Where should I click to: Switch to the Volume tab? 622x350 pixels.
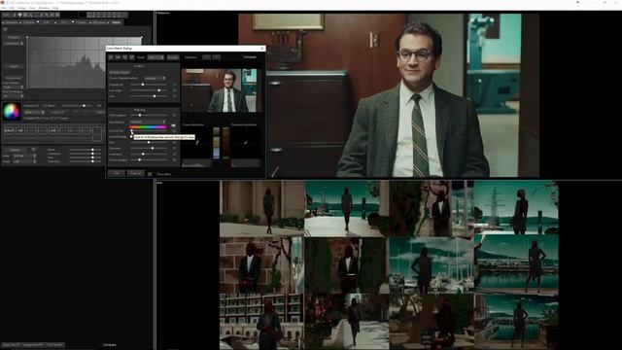click(29, 22)
